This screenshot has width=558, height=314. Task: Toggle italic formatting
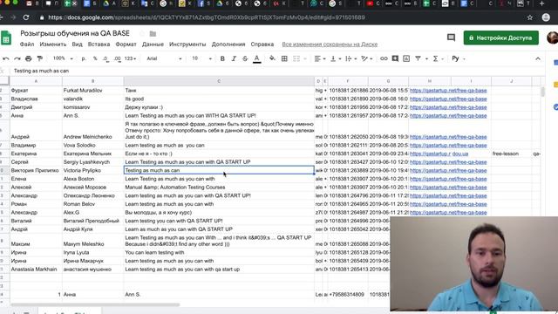pyautogui.click(x=234, y=58)
